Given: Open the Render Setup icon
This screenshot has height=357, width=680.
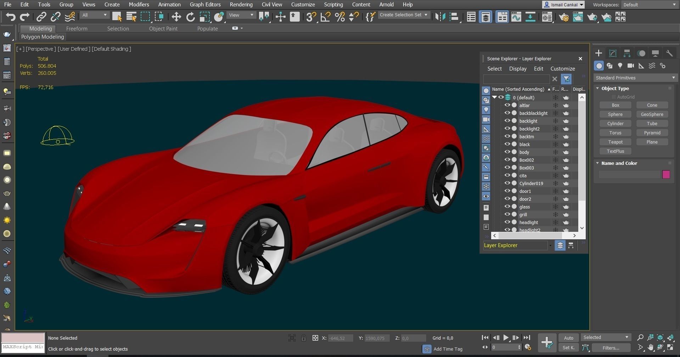Looking at the screenshot, I should pos(564,17).
